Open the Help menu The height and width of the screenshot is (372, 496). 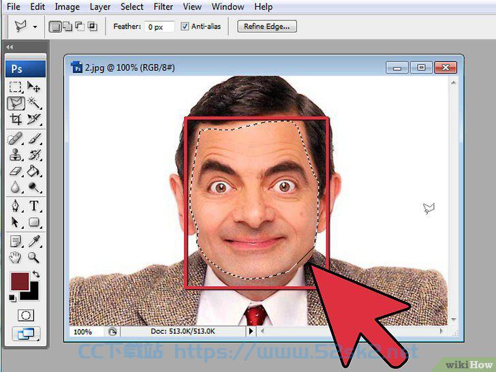(x=263, y=6)
